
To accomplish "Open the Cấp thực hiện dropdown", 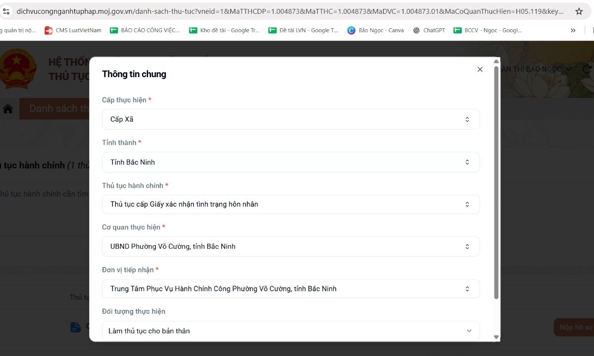I will (291, 119).
